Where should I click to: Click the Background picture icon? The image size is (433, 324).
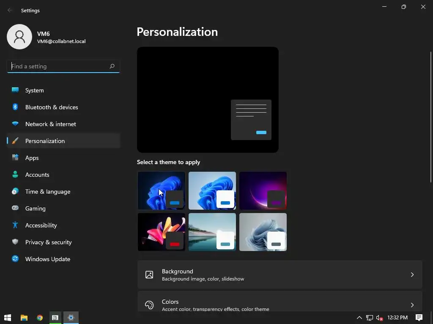coord(149,275)
